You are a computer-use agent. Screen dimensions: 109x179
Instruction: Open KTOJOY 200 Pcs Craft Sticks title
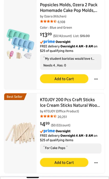point(70,102)
